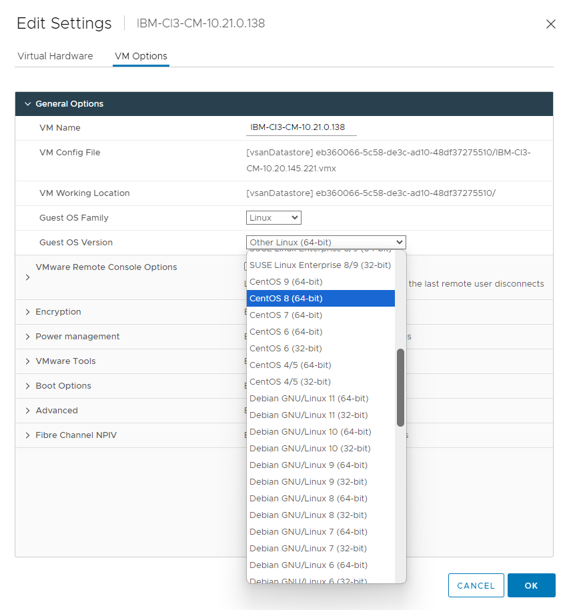Screen dimensions: 571x610
Task: Expand VMware Remote Console Options
Action: tap(27, 277)
